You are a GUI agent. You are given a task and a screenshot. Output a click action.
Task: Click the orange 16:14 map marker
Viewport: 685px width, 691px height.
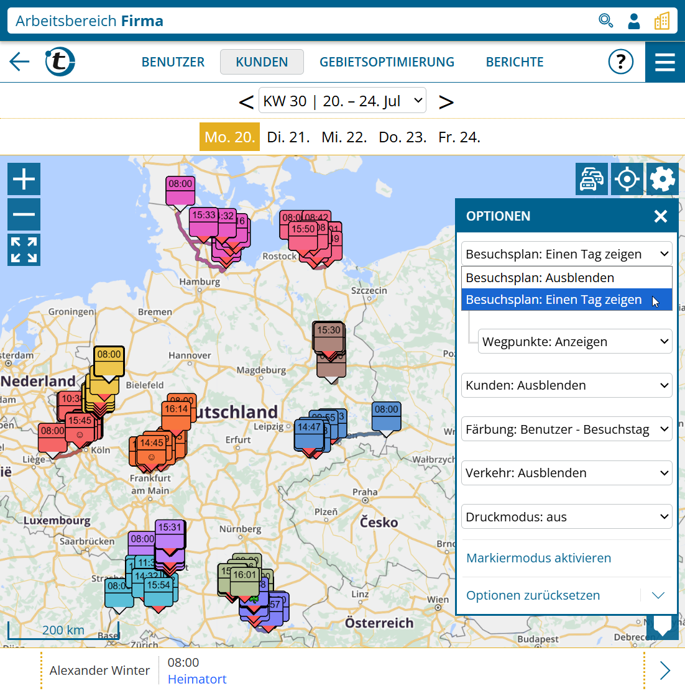(x=177, y=415)
